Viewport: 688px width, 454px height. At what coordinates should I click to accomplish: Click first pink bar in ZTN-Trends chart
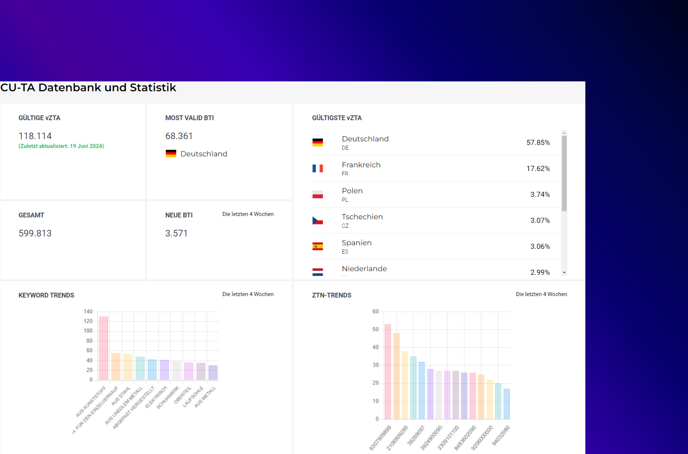point(388,372)
